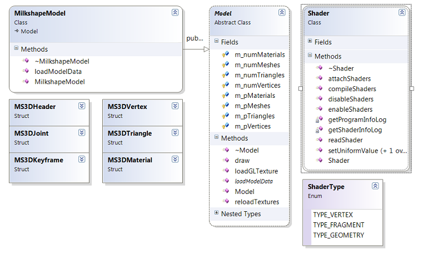This screenshot has height=254, width=424.
Task: Collapse the MilkshapeModel class box
Action: tap(175, 12)
